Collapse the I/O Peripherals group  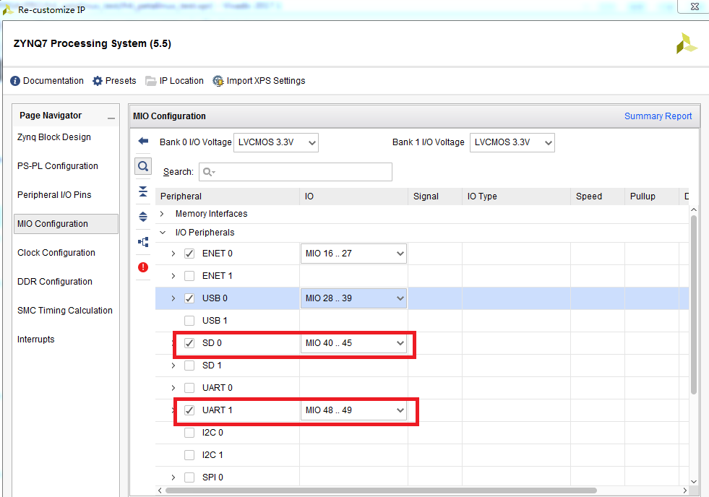pyautogui.click(x=163, y=232)
